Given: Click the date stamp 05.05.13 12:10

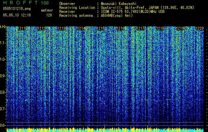Looking at the screenshot, I should [17, 15].
